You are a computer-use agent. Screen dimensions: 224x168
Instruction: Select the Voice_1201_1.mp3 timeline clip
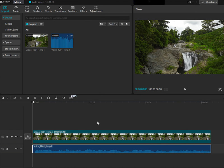(x=122, y=149)
